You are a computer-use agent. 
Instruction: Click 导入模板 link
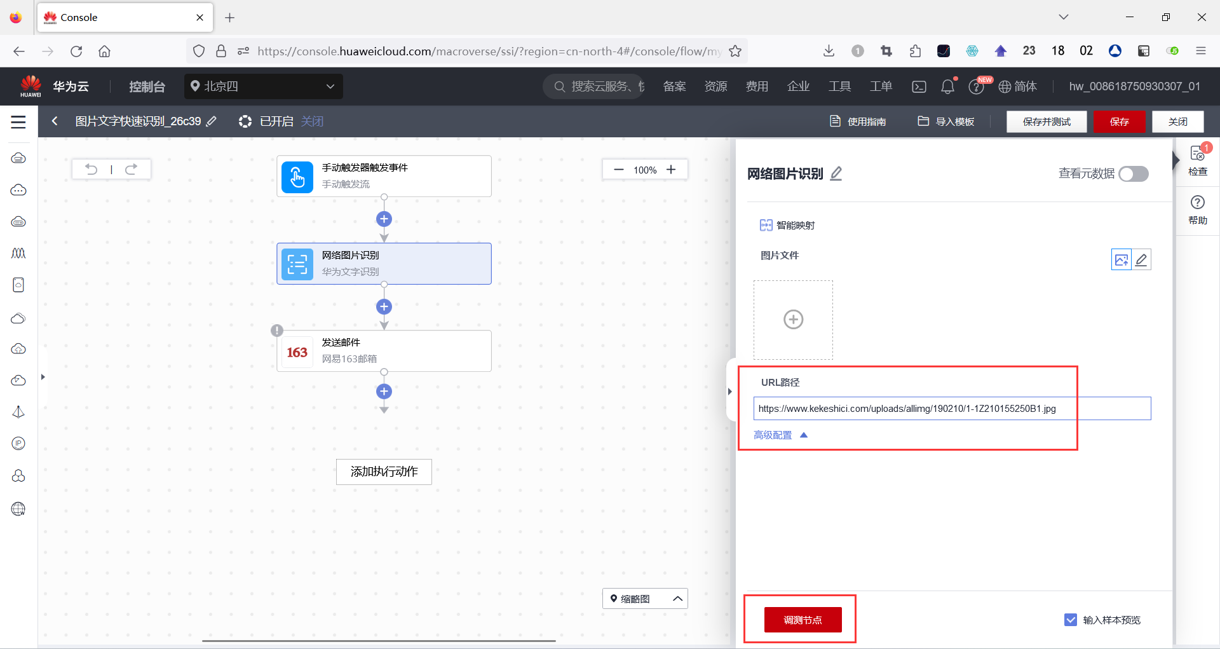[945, 121]
